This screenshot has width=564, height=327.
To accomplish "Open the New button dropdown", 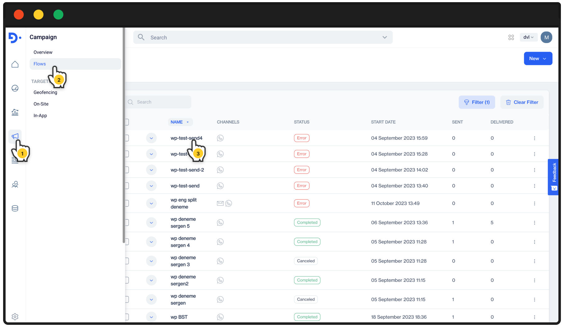I will [538, 59].
